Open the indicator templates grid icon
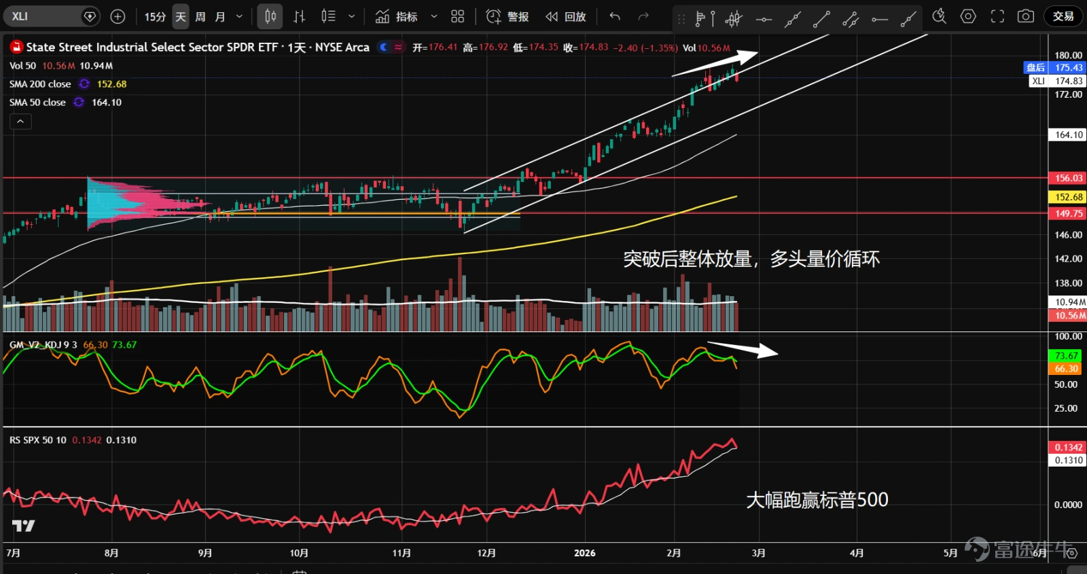 pyautogui.click(x=458, y=16)
